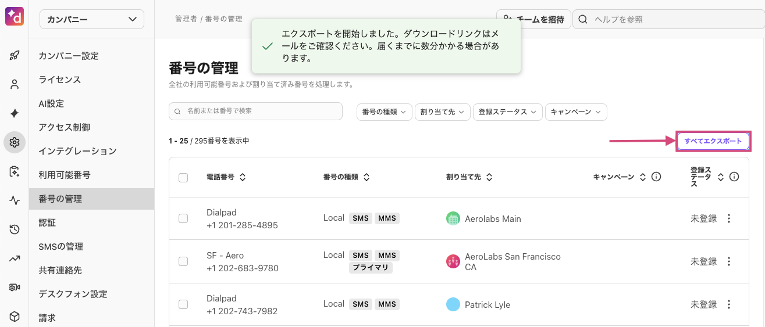
Task: Click the チームを招待 button
Action: pyautogui.click(x=533, y=19)
